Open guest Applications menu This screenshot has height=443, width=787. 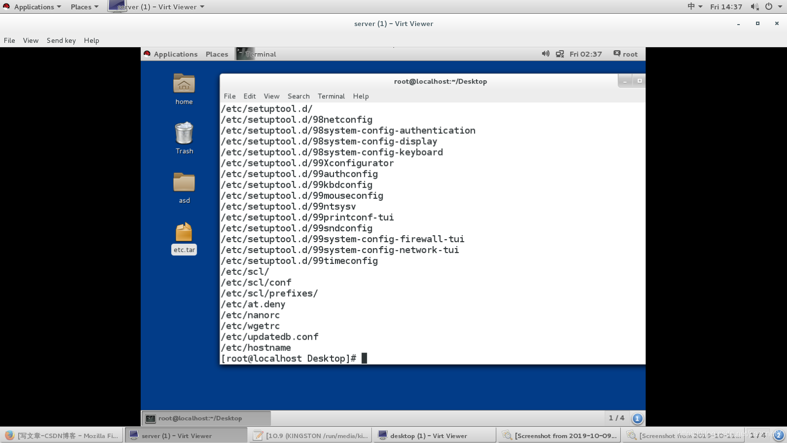[x=176, y=54]
